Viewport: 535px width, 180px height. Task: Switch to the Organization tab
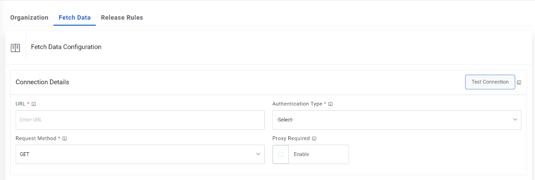click(29, 18)
